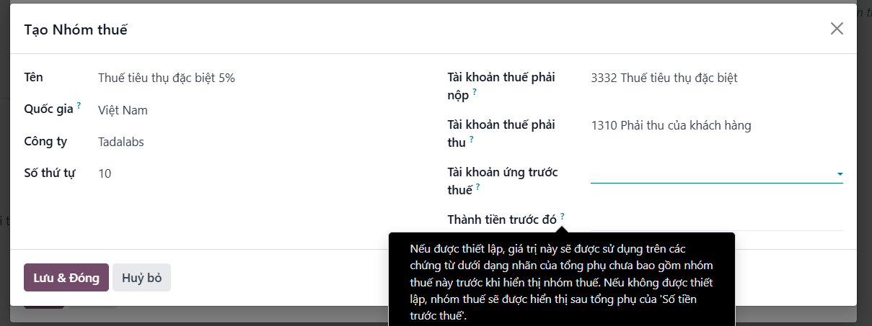
Task: Click the black tooltip explaining Thành tiền trước đó
Action: click(562, 279)
